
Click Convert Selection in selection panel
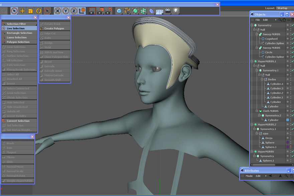[18, 121]
